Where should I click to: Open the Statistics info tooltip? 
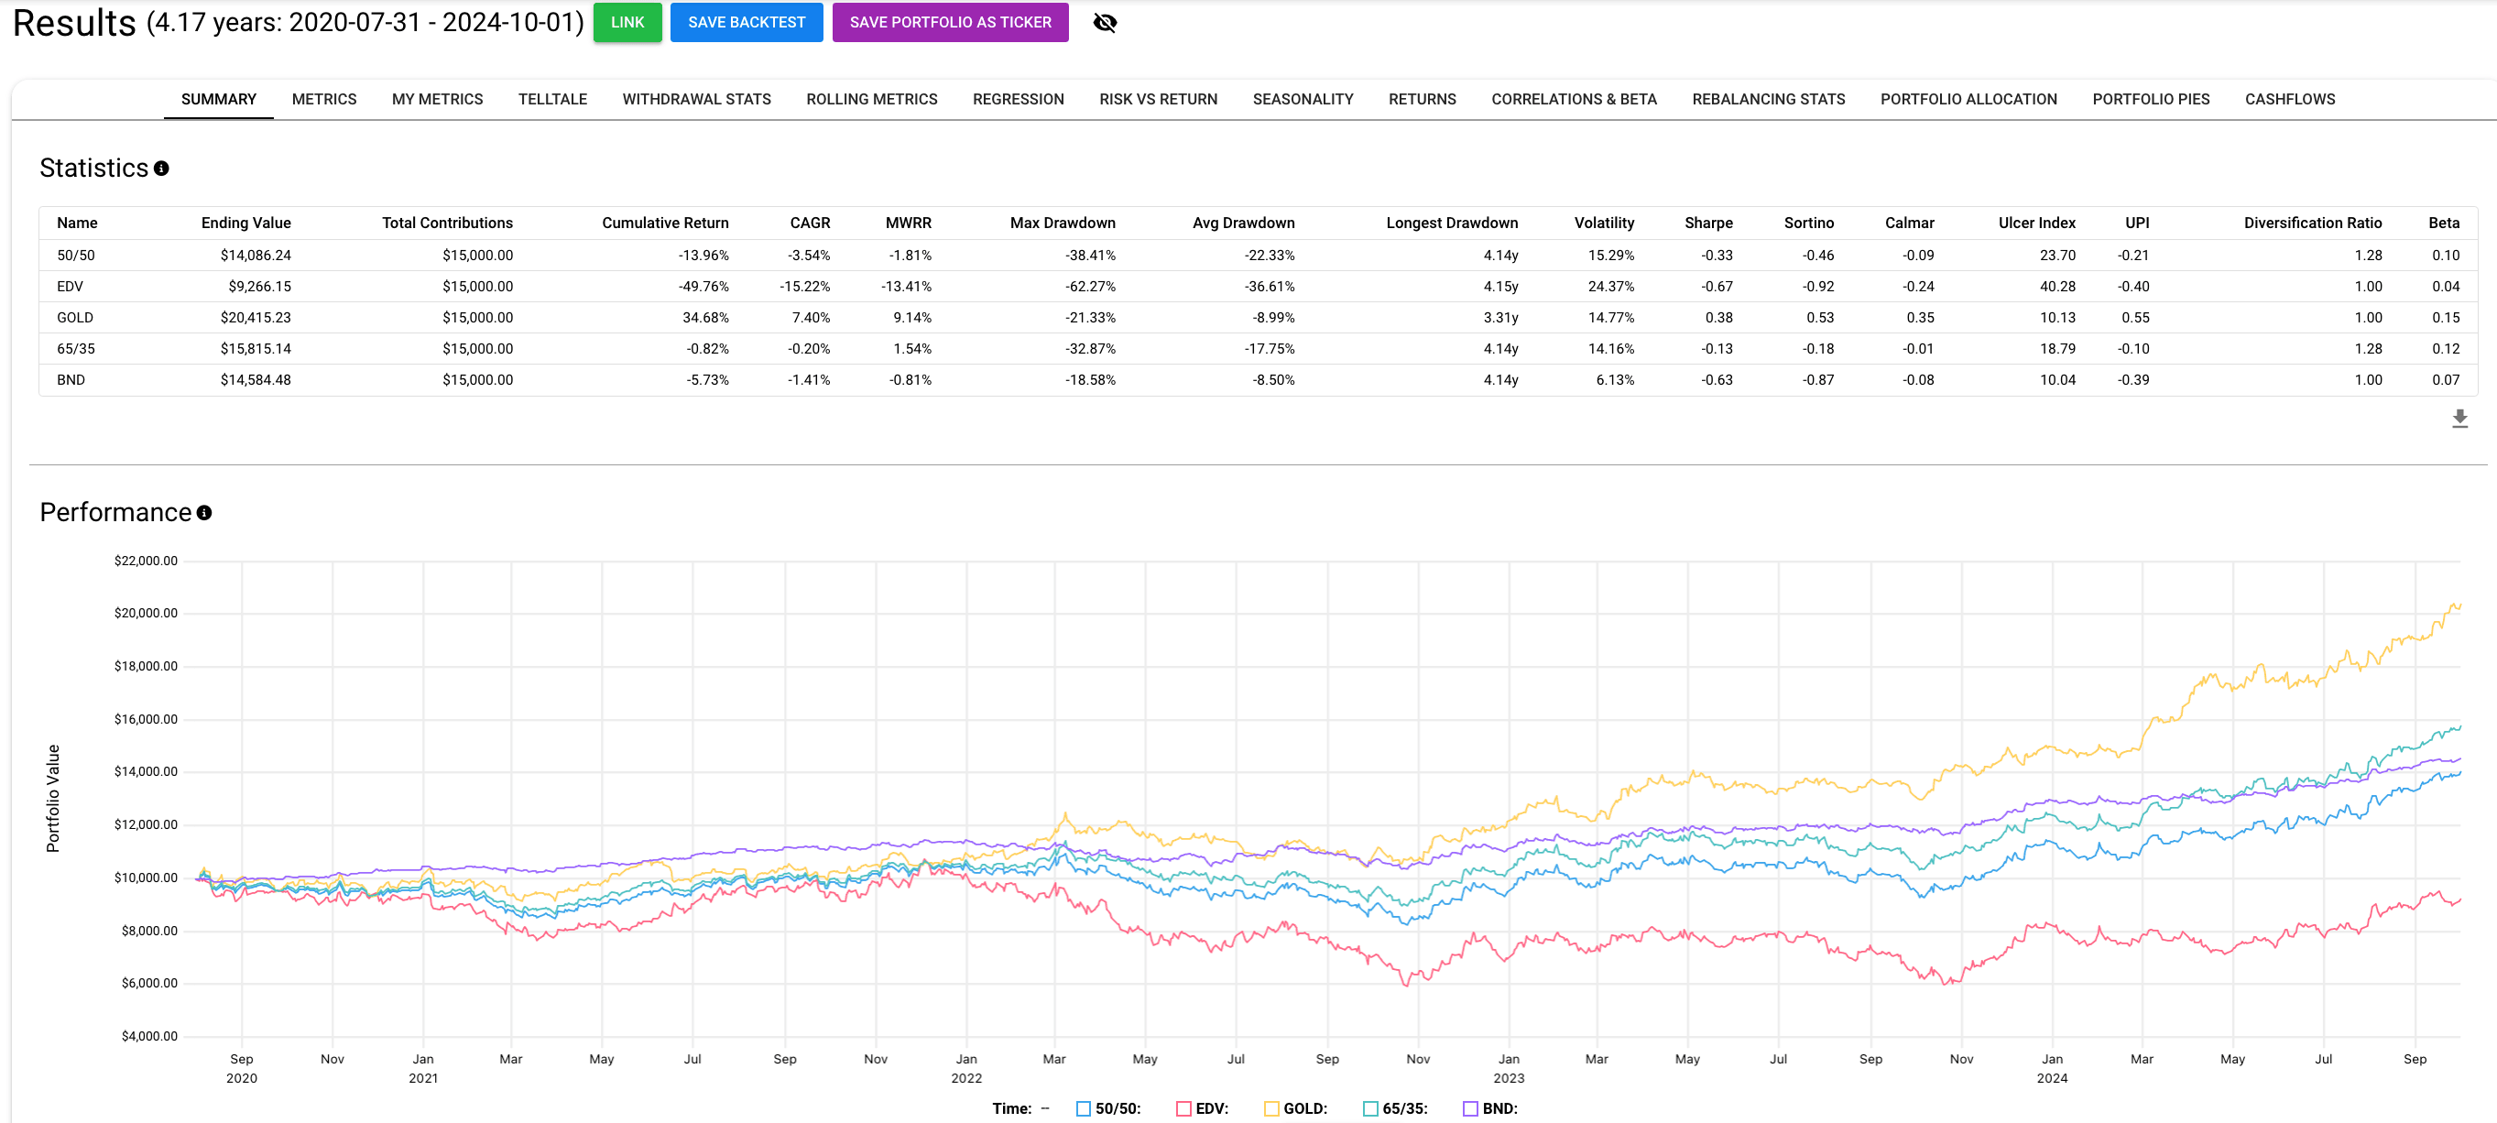pyautogui.click(x=161, y=168)
